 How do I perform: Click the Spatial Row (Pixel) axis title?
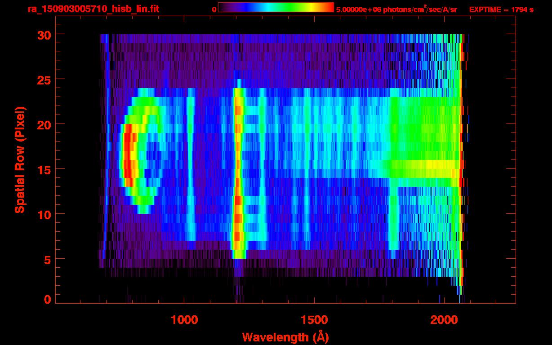coord(19,159)
